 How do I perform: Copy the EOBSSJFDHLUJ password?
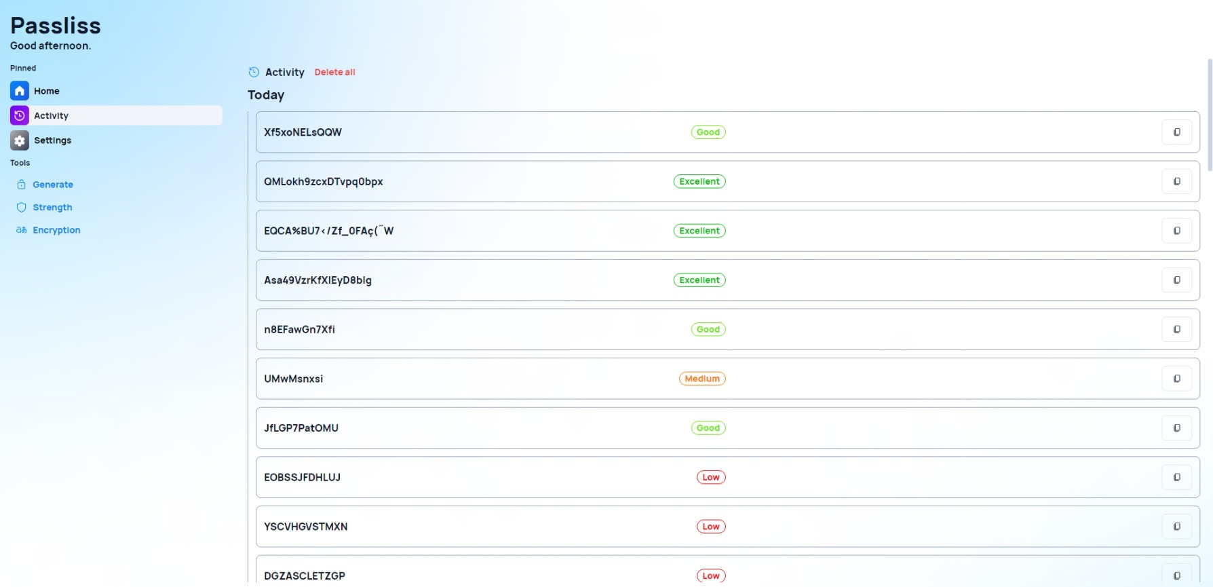[x=1176, y=477]
